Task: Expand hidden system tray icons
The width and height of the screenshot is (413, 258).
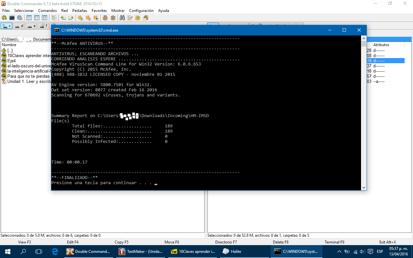Action: click(x=339, y=251)
